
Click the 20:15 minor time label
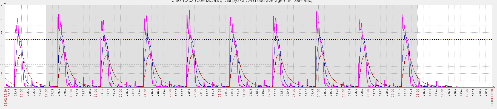(127, 92)
